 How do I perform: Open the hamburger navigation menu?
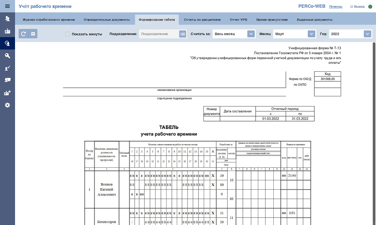point(8,6)
